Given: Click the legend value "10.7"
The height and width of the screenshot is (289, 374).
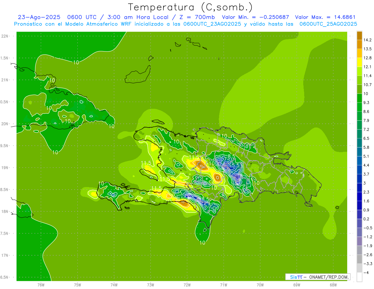Looking at the screenshot, I should (367, 85).
